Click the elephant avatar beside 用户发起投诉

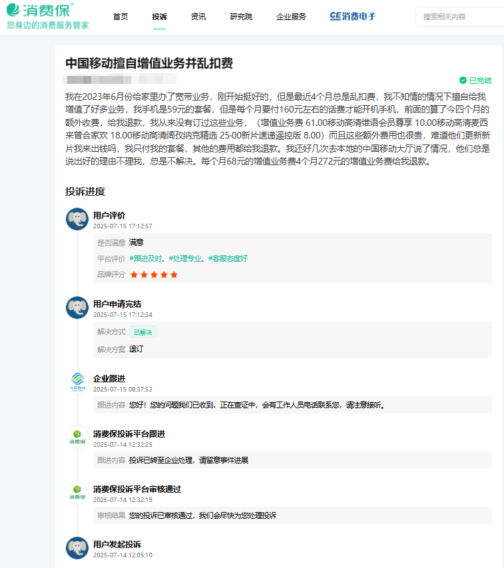pos(77,548)
